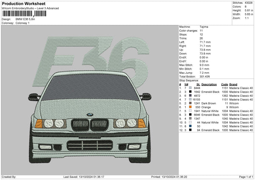Click the Natural White swatch in row 7
This screenshot has width=255, height=180.
[190, 111]
